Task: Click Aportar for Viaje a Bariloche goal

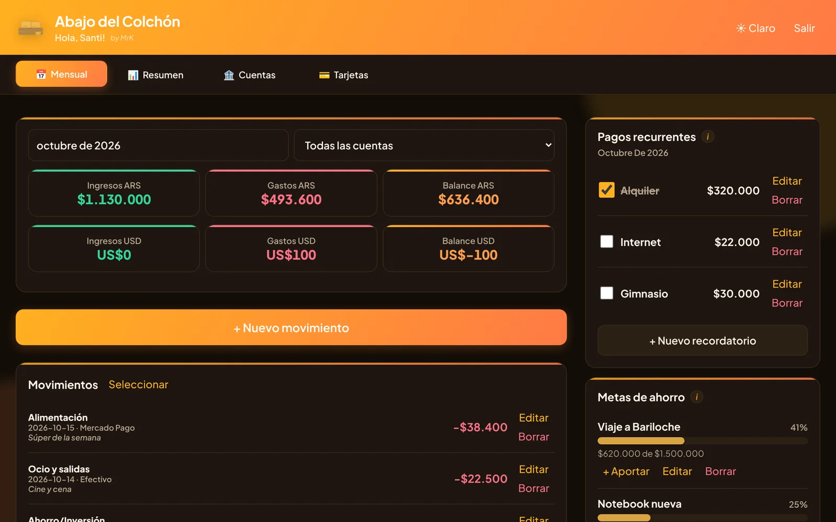Action: 626,471
